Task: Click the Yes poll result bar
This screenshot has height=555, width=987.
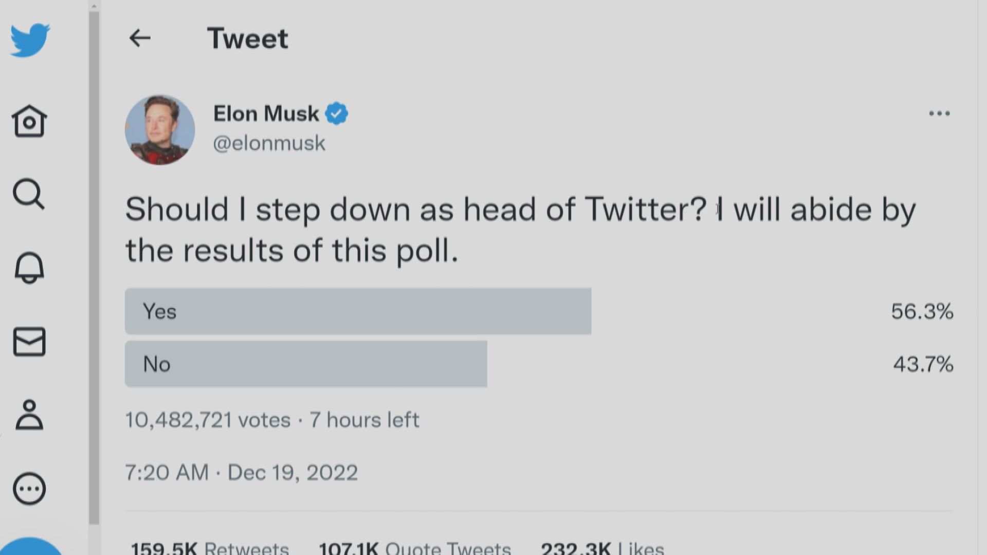Action: click(358, 311)
